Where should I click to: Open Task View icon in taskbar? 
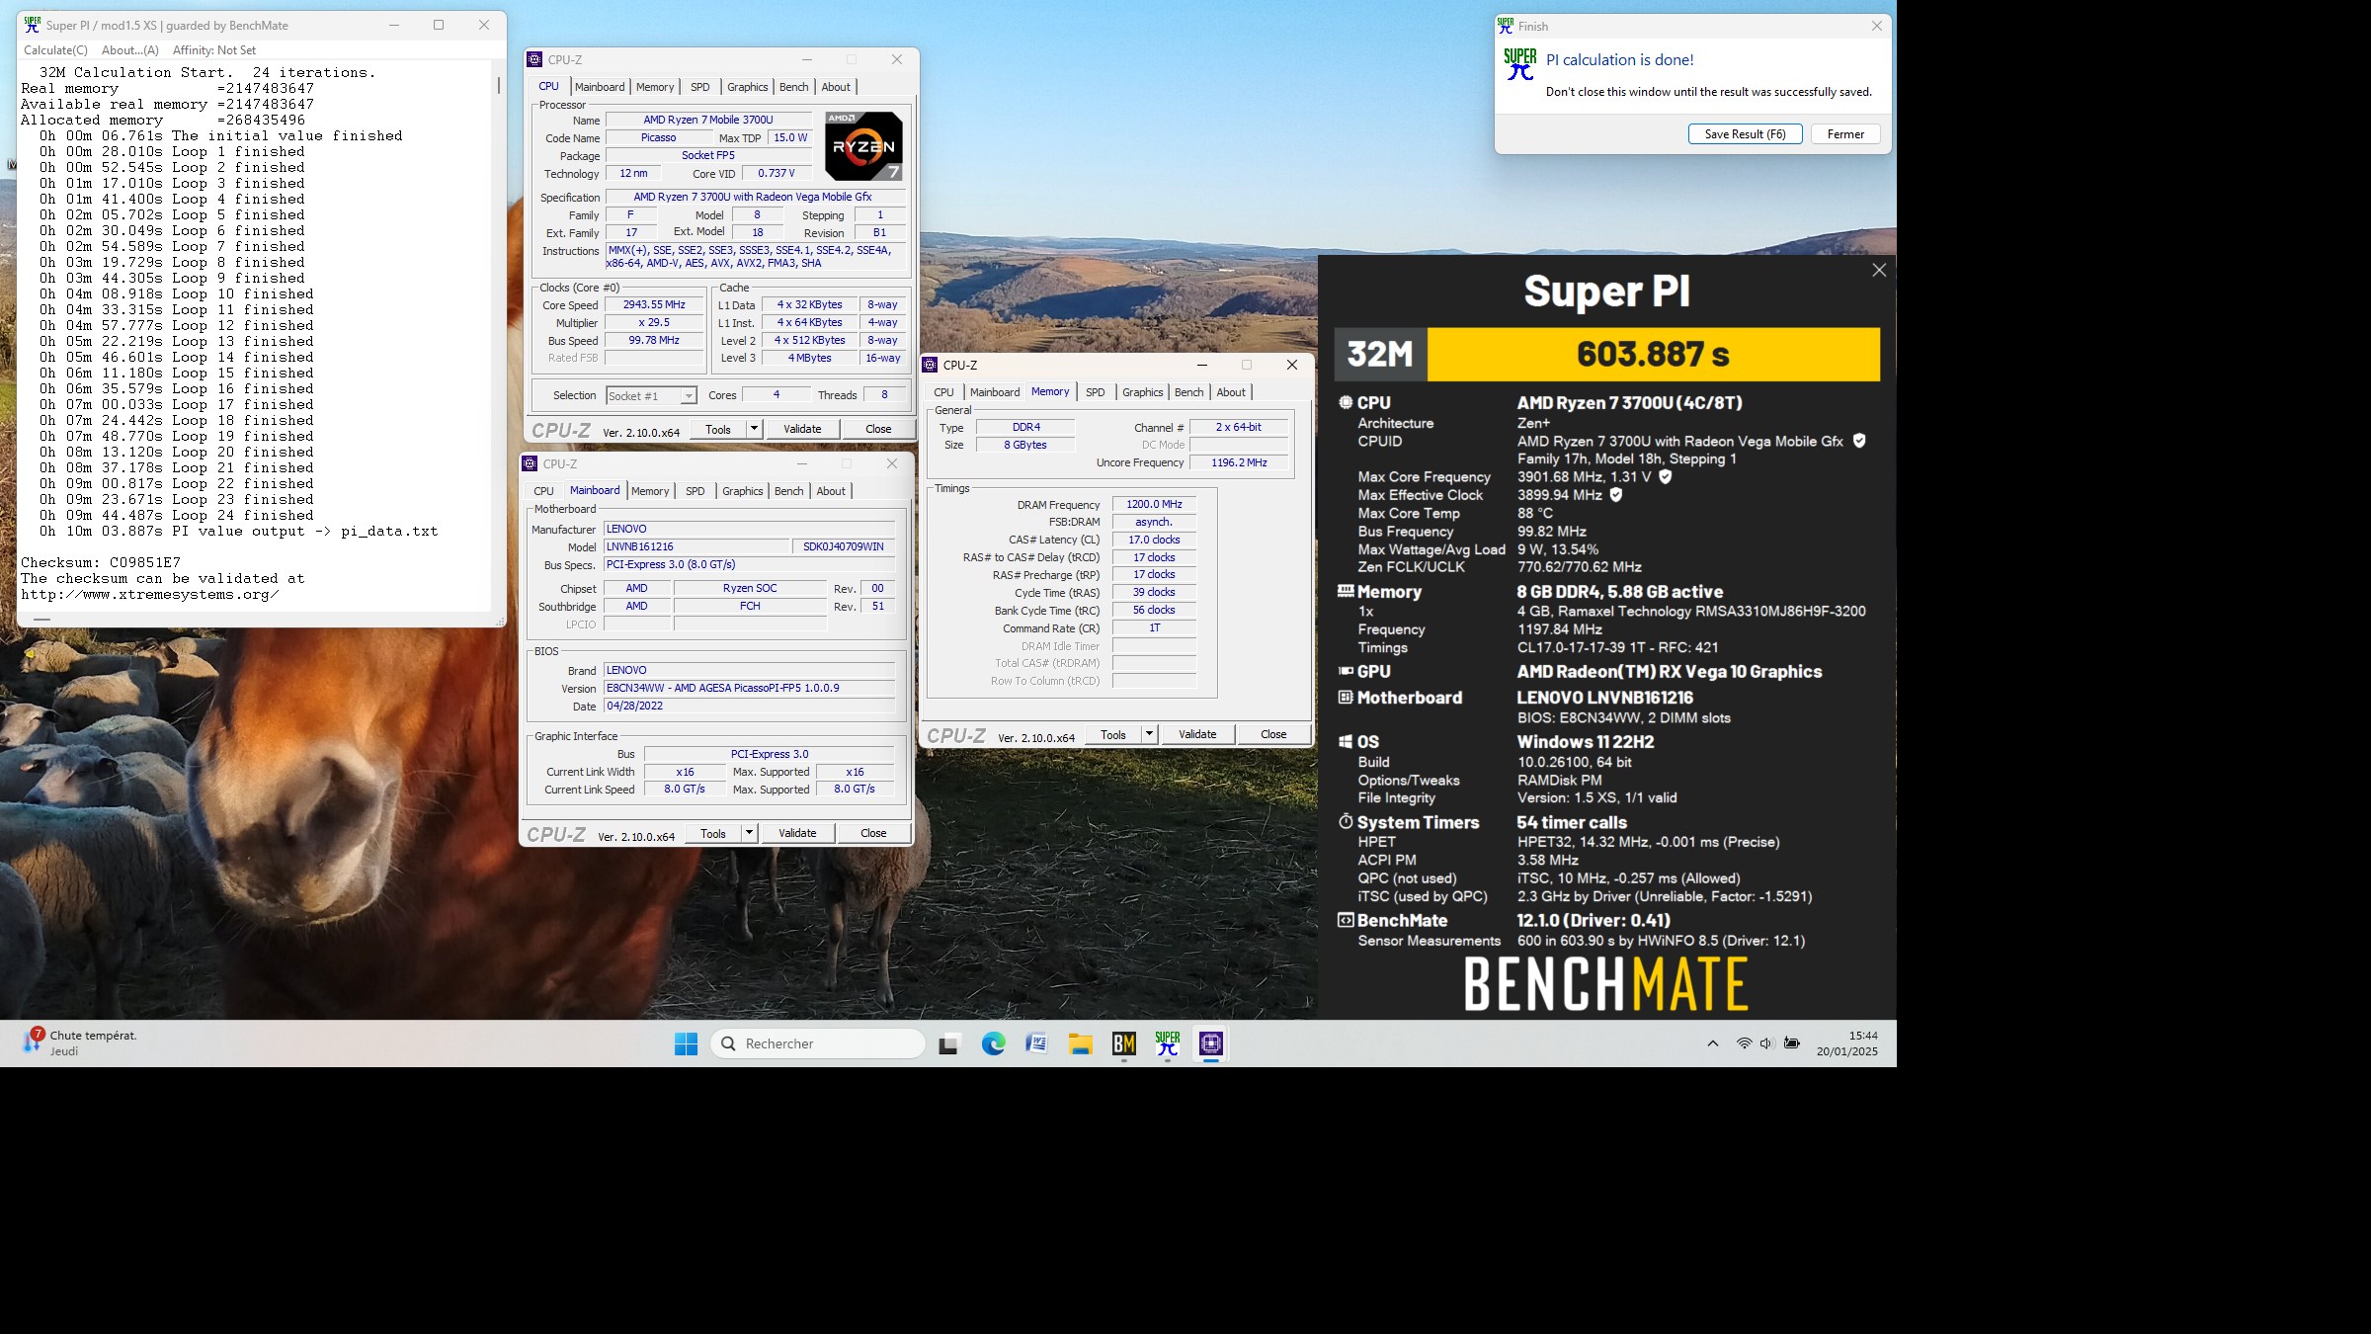[948, 1043]
